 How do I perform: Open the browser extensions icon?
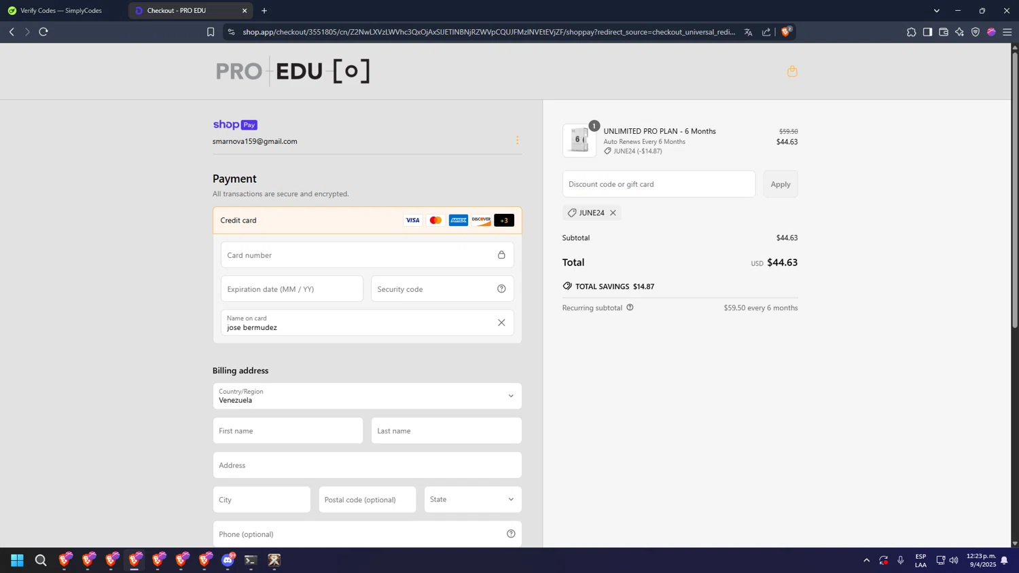click(911, 32)
